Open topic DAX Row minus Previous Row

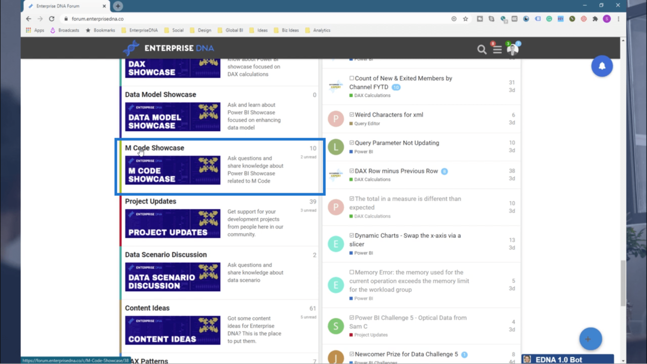(x=396, y=171)
